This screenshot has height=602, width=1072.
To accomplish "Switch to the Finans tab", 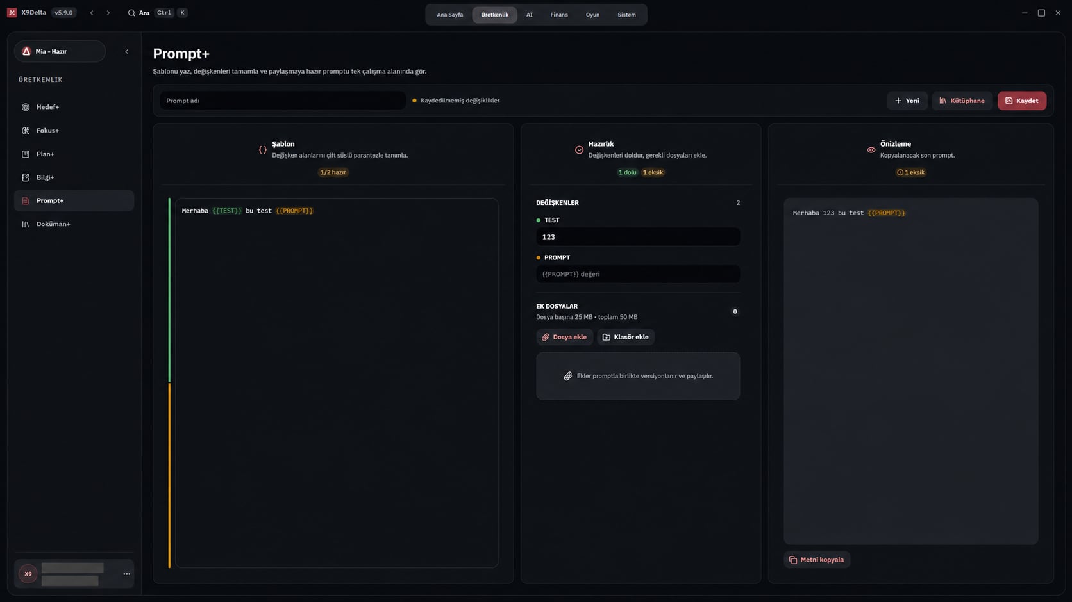I will click(559, 15).
